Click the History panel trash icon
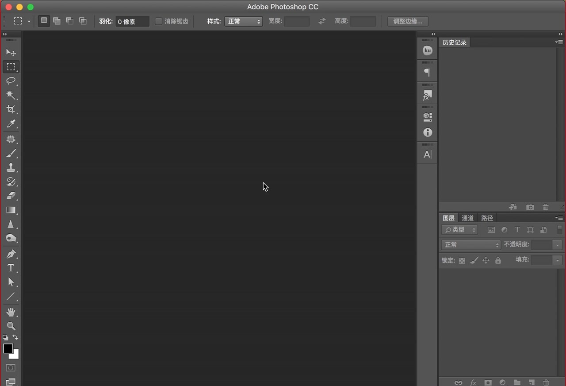 point(546,207)
